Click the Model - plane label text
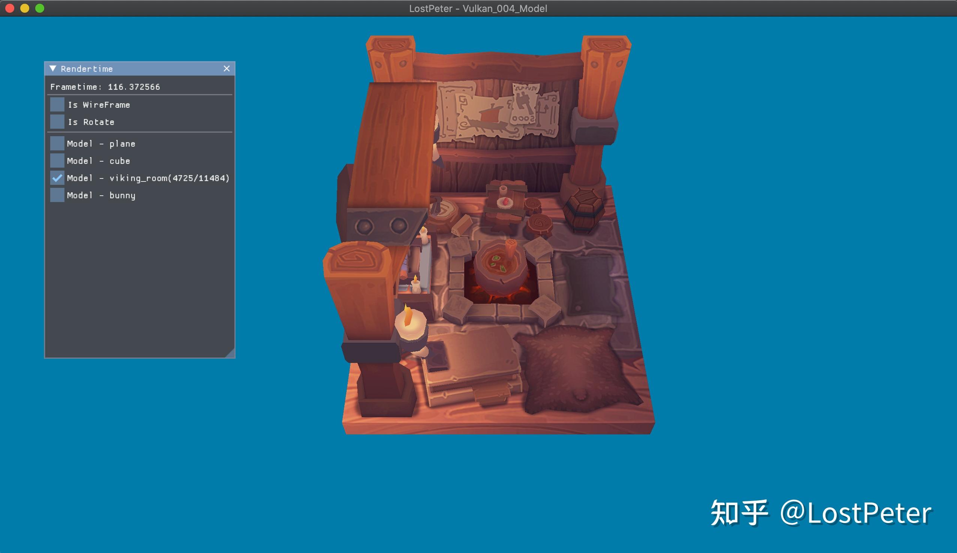957x553 pixels. tap(101, 143)
